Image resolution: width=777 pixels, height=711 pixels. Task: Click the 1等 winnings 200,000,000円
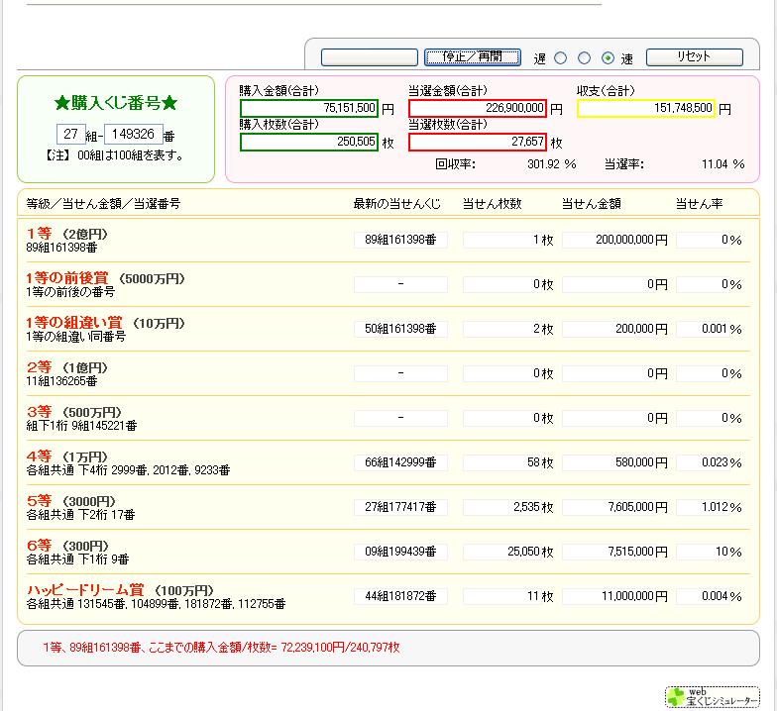(615, 240)
